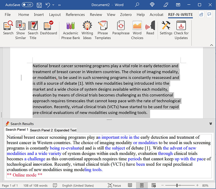The width and height of the screenshot is (216, 189).
Task: Collapse the Search Results panel
Action: click(211, 123)
